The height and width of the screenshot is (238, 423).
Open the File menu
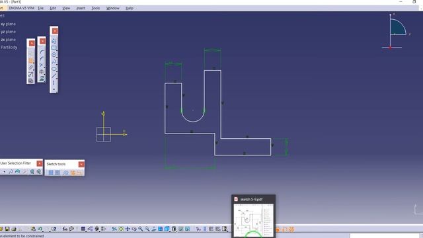(x=41, y=8)
